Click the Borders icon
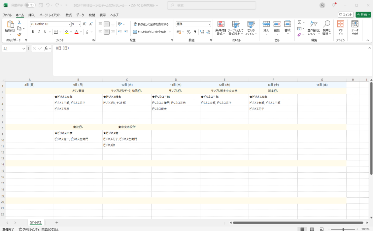The width and height of the screenshot is (373, 231). tap(56, 32)
